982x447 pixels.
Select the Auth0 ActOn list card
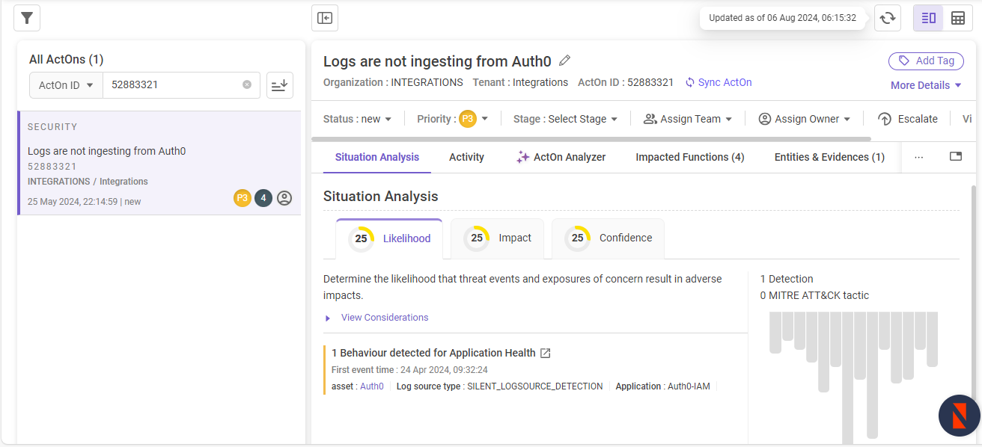coord(159,163)
